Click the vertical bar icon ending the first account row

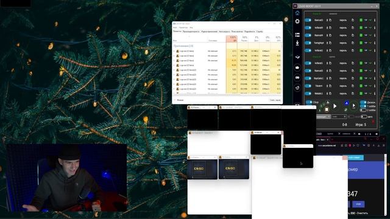coord(375,20)
